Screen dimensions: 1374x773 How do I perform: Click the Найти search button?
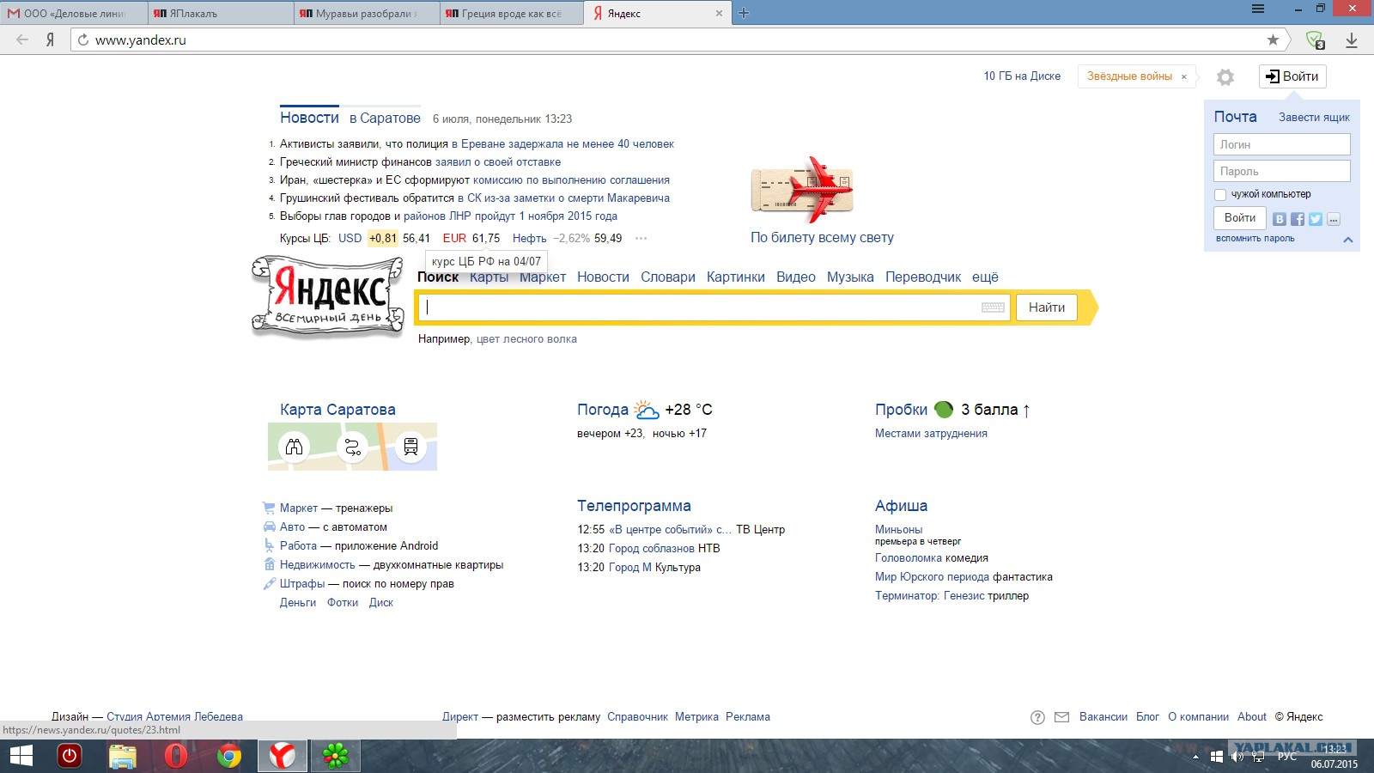click(x=1047, y=307)
